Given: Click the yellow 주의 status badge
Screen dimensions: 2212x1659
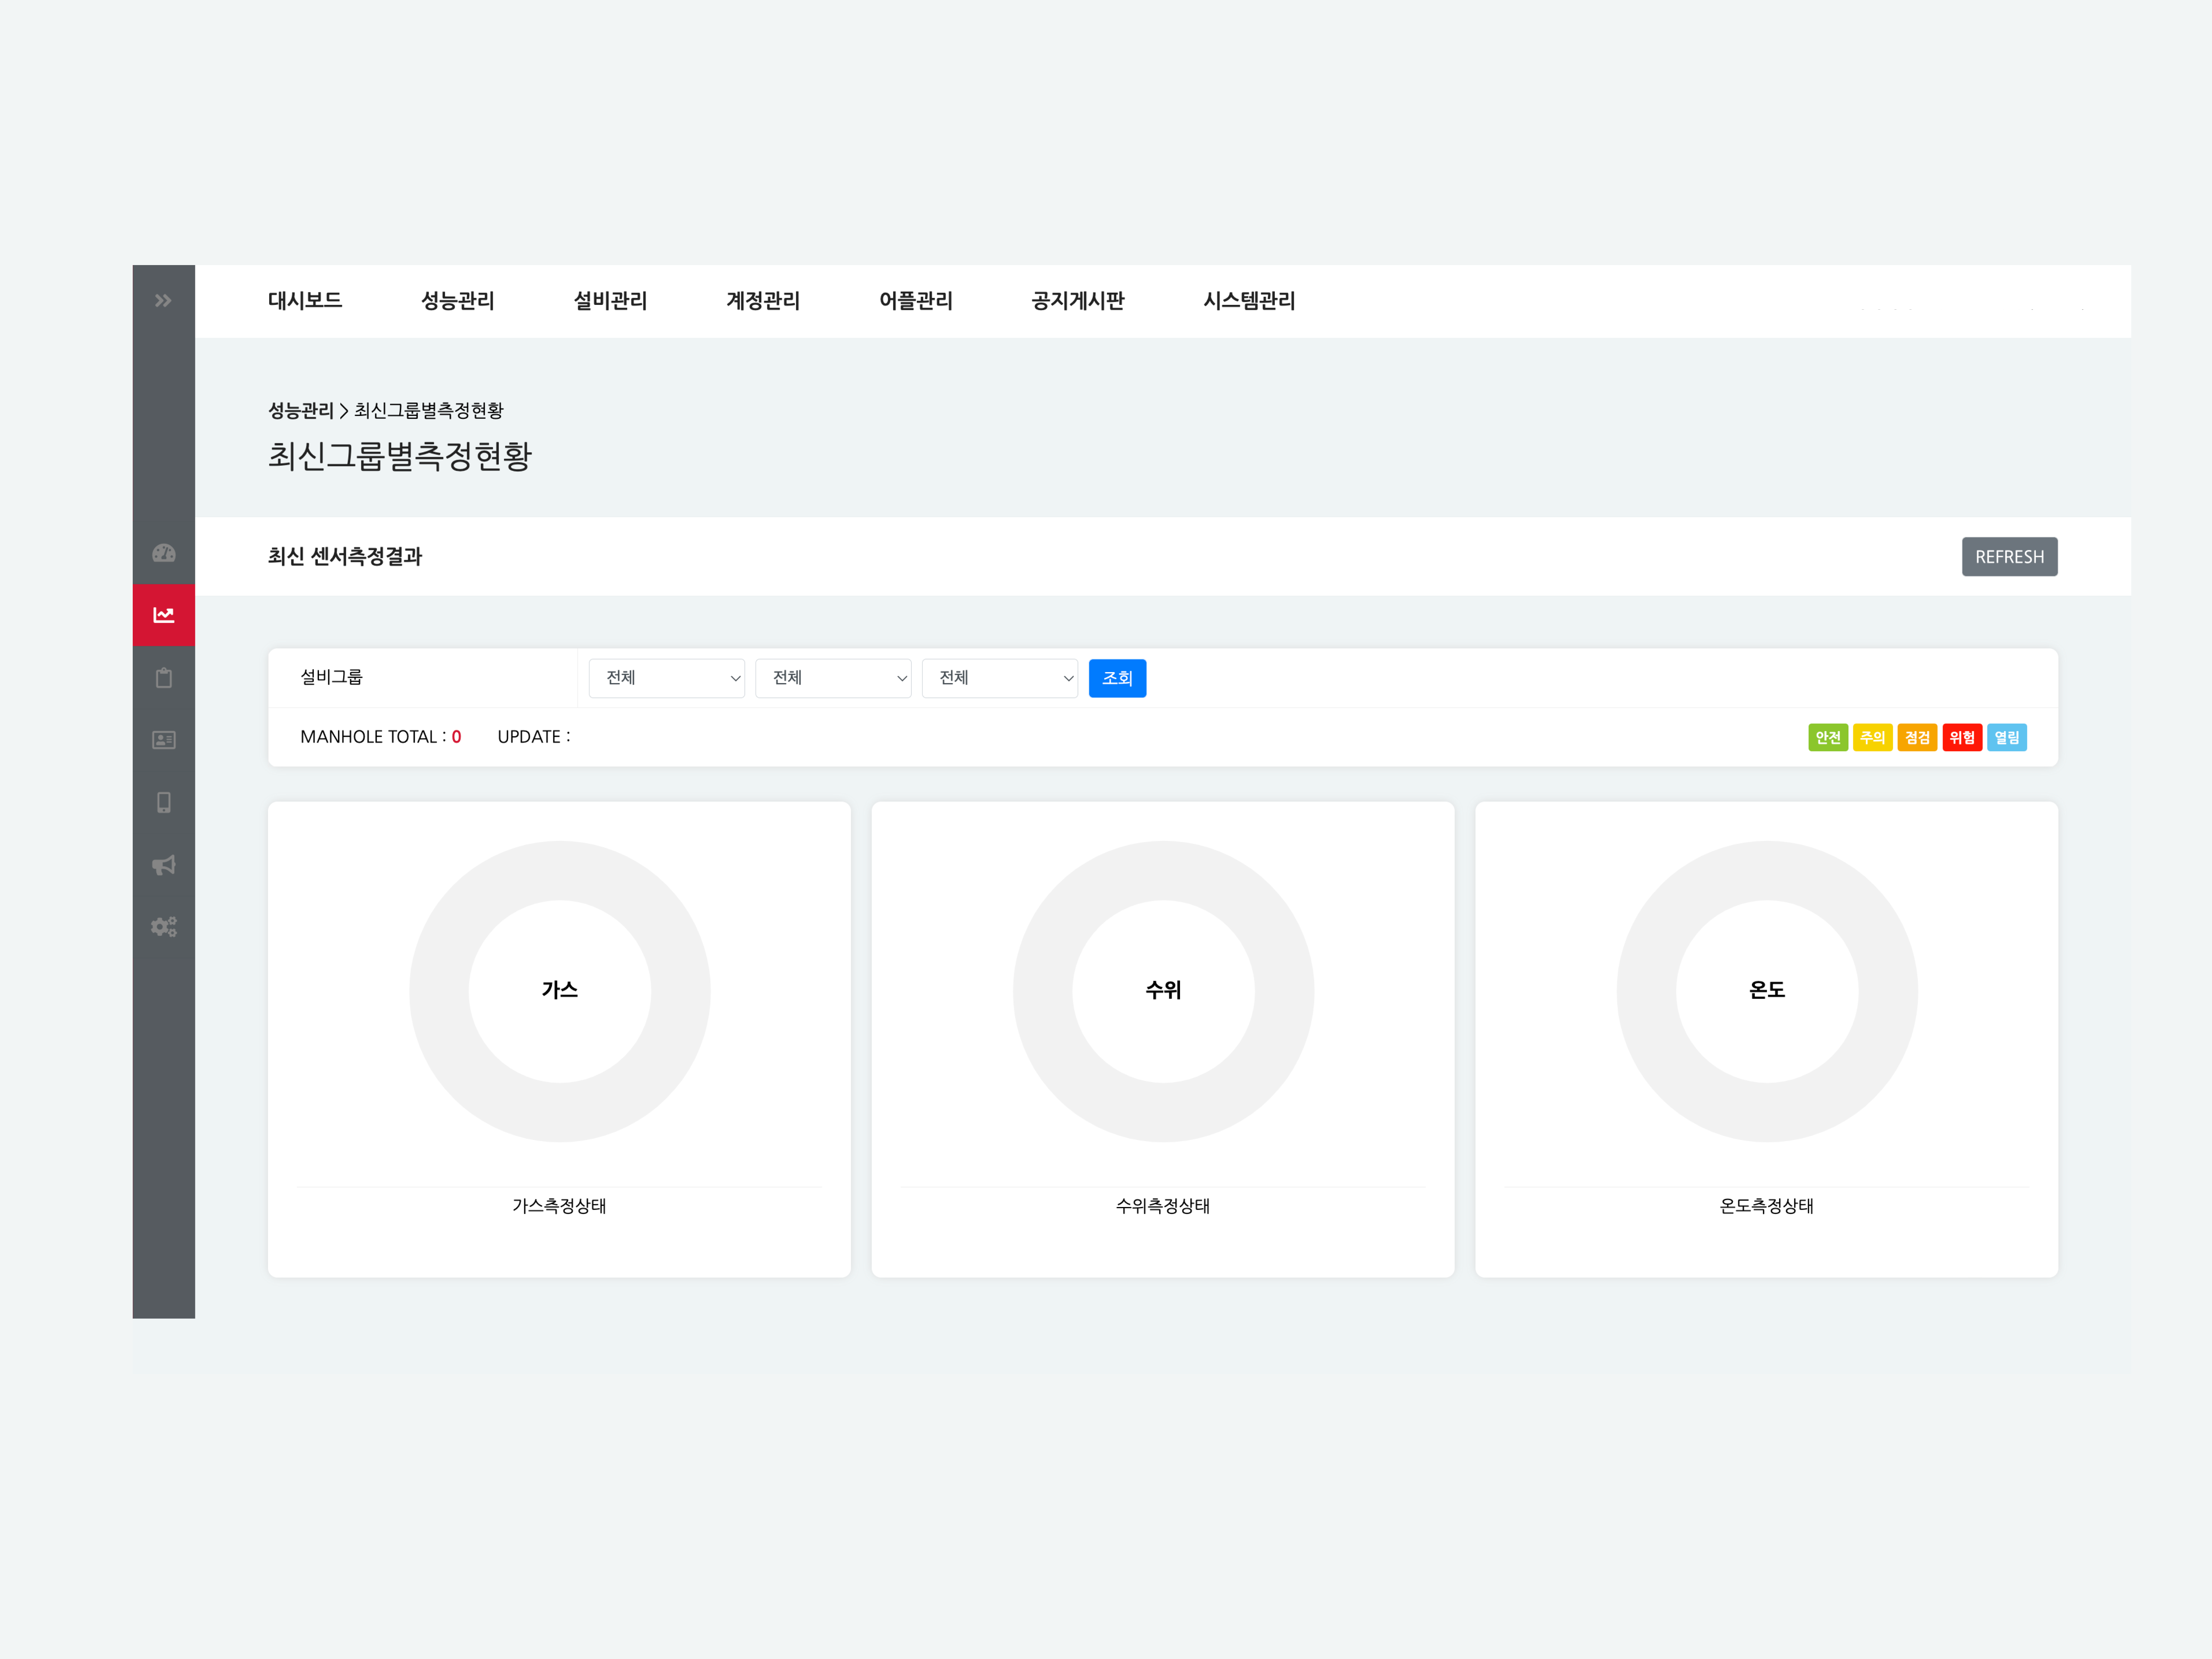Looking at the screenshot, I should [x=1872, y=738].
